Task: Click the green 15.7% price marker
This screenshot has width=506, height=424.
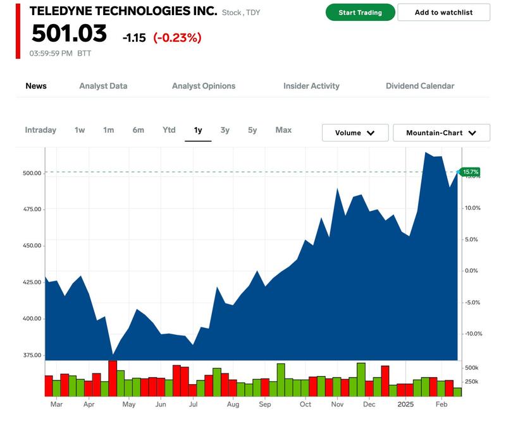Action: 470,172
